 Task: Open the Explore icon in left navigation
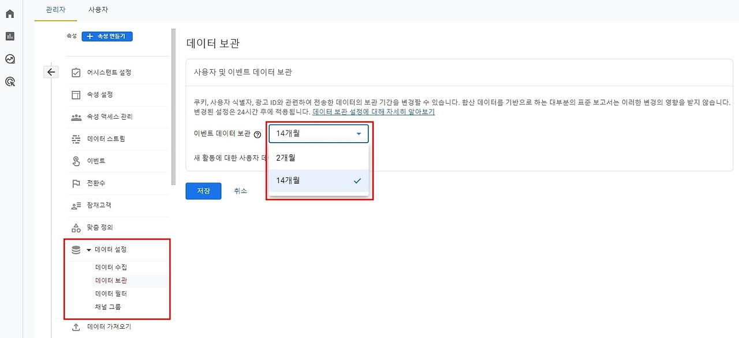[x=9, y=58]
